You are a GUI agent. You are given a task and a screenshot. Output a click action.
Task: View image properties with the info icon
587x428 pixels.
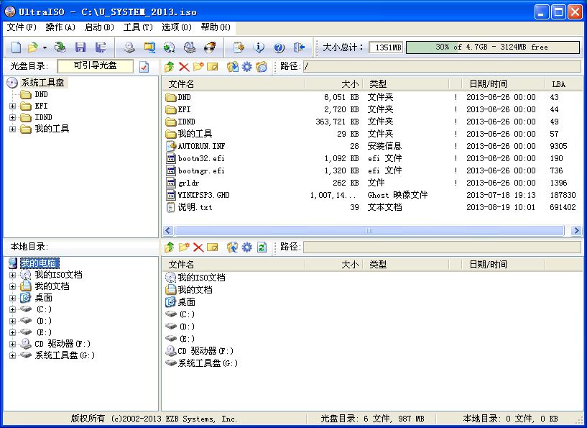(x=259, y=47)
